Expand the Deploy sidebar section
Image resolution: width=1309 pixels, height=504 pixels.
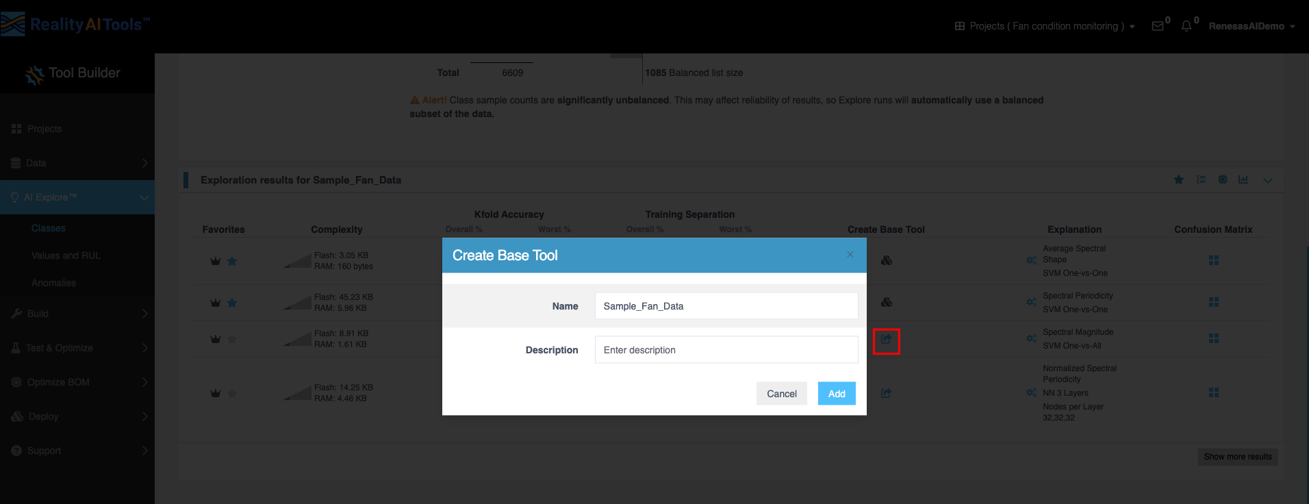(x=77, y=416)
